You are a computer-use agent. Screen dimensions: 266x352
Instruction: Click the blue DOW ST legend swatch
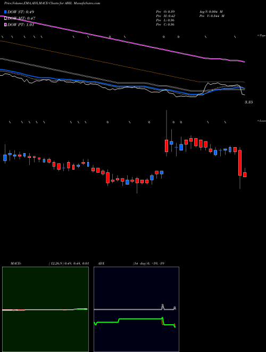tap(5, 12)
